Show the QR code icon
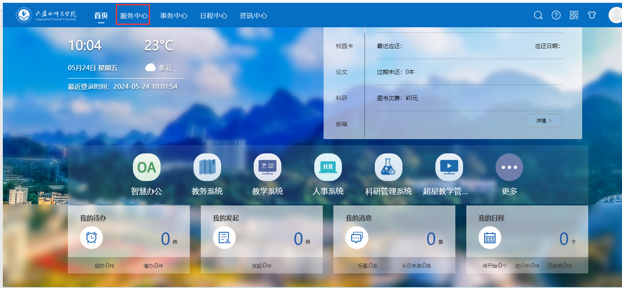Screen dimensions: 622x288 (574, 15)
